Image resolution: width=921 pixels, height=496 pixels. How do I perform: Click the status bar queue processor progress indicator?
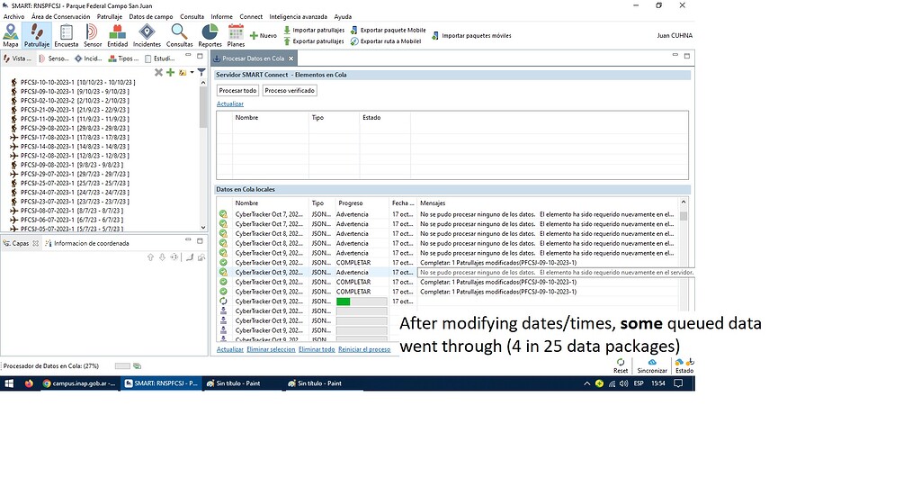tap(122, 366)
